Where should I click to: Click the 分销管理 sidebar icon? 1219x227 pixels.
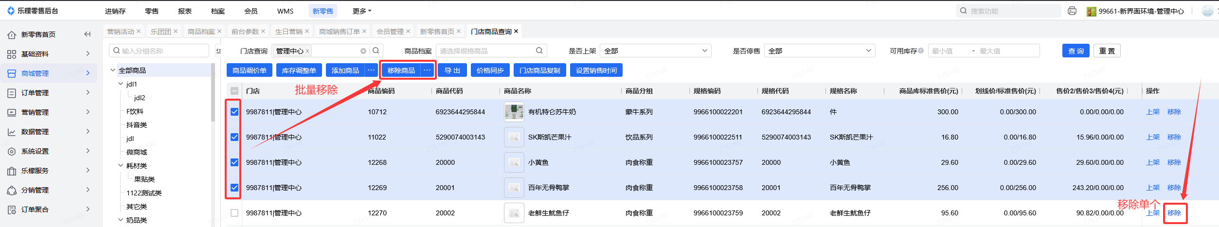12,190
